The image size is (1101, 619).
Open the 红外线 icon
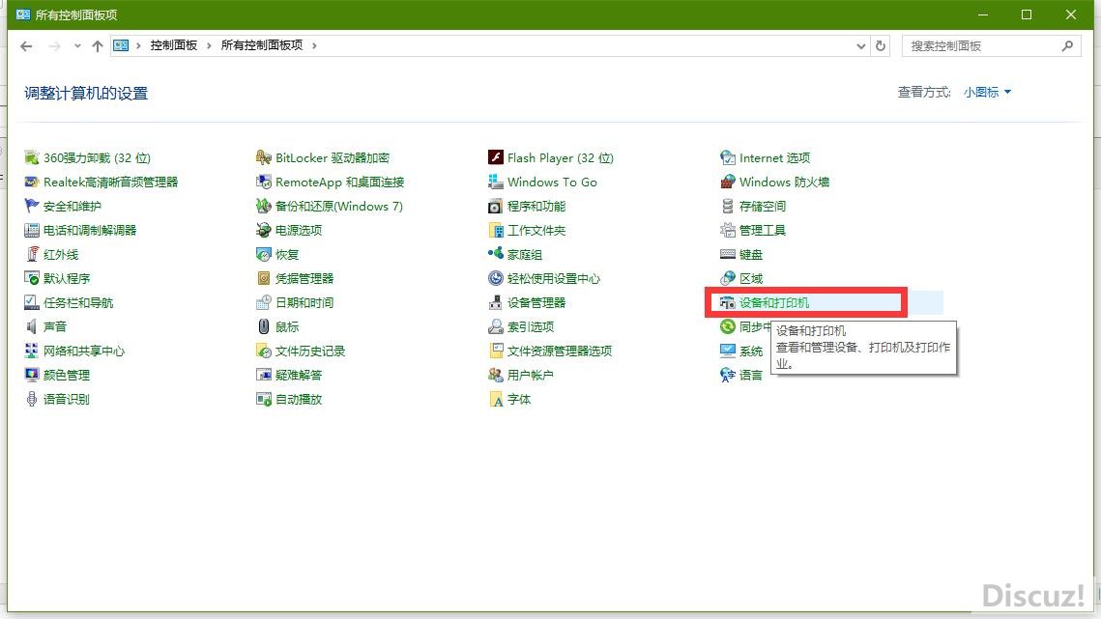[32, 254]
